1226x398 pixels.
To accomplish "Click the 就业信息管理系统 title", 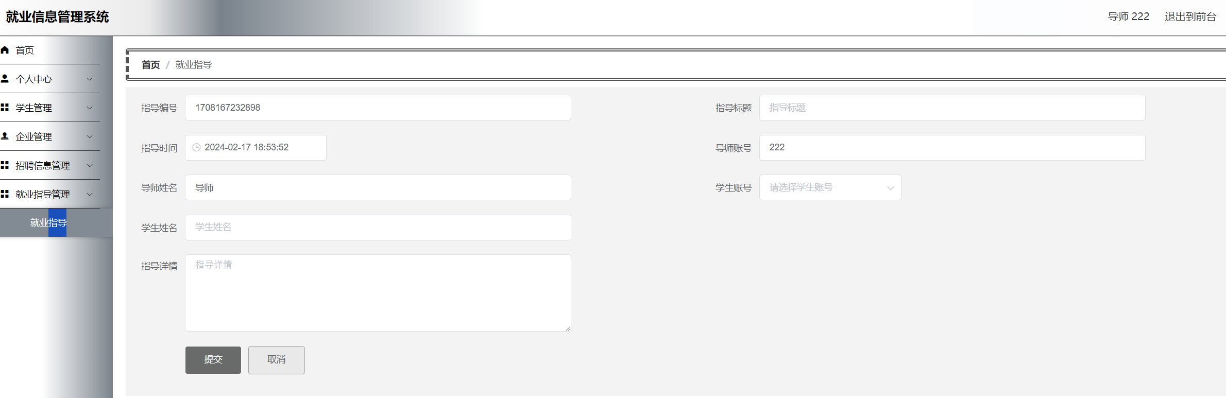I will 57,17.
